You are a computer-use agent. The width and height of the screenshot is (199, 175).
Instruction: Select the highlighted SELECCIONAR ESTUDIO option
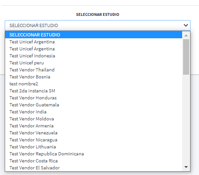(x=94, y=35)
